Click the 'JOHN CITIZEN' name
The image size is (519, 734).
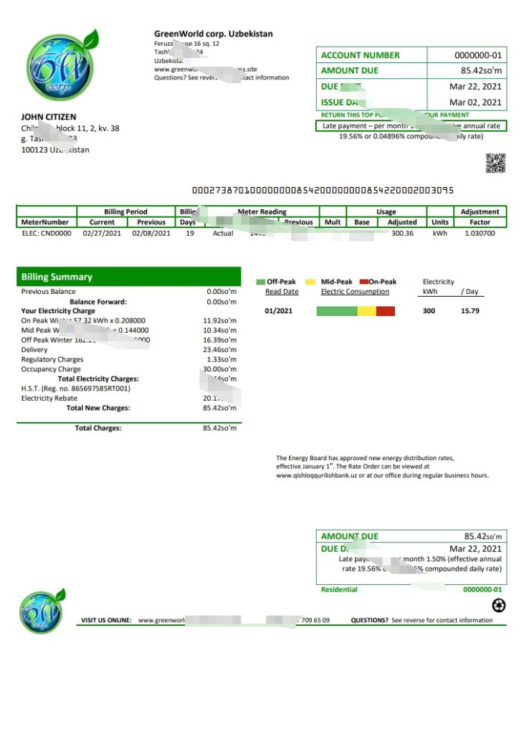(49, 117)
